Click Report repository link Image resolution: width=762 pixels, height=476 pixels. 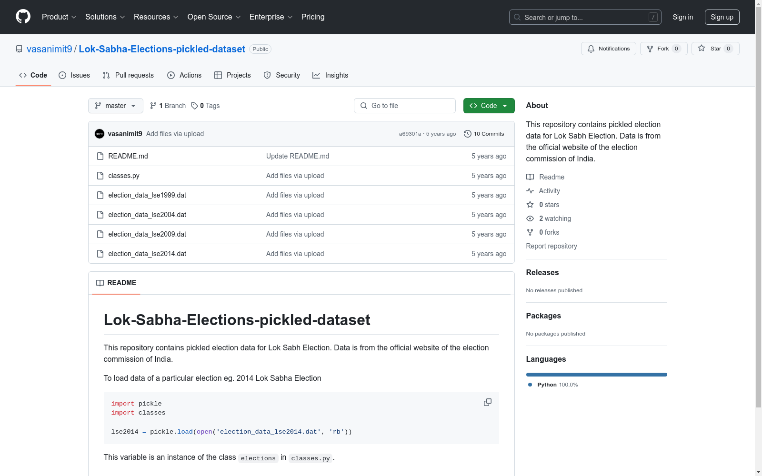551,246
